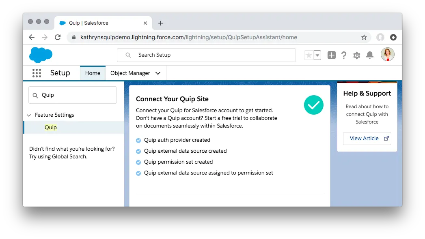Click text 'Quip permission set created'
425x239 pixels.
click(178, 162)
